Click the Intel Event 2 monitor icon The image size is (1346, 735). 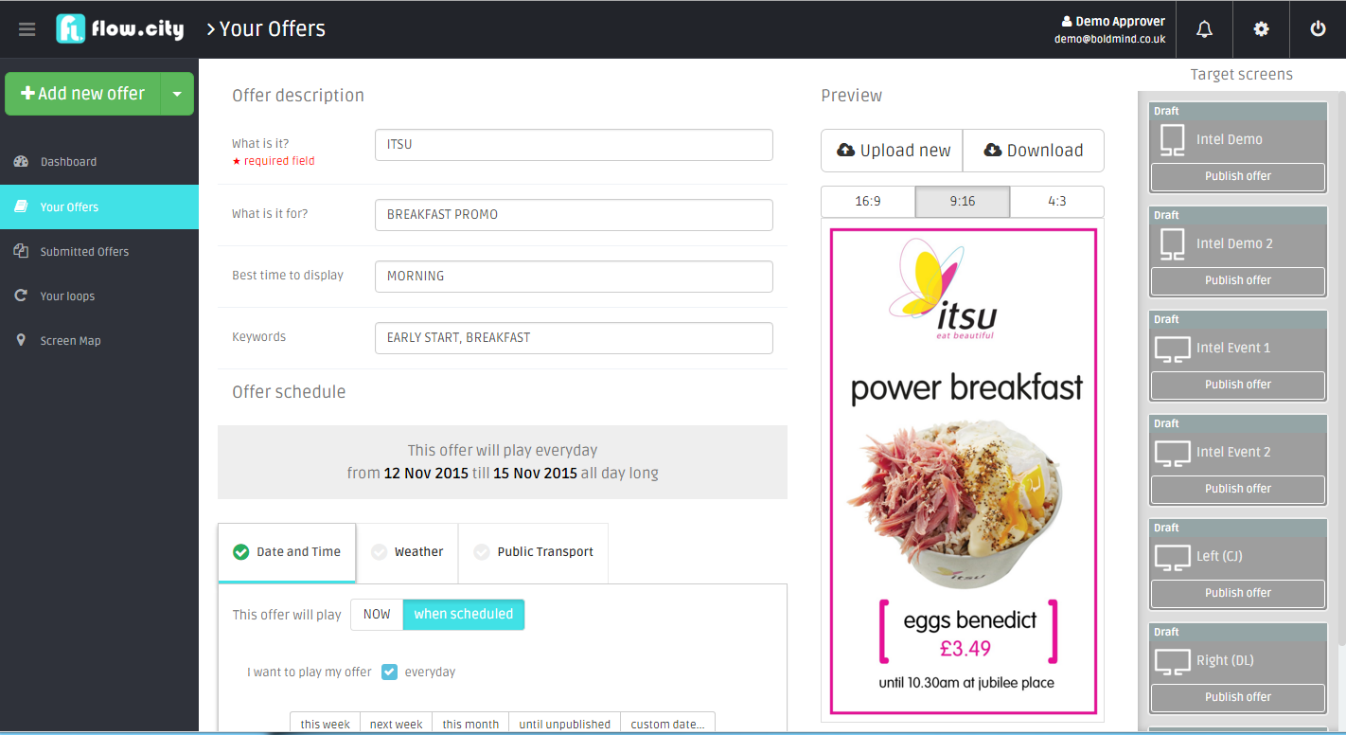tap(1172, 453)
